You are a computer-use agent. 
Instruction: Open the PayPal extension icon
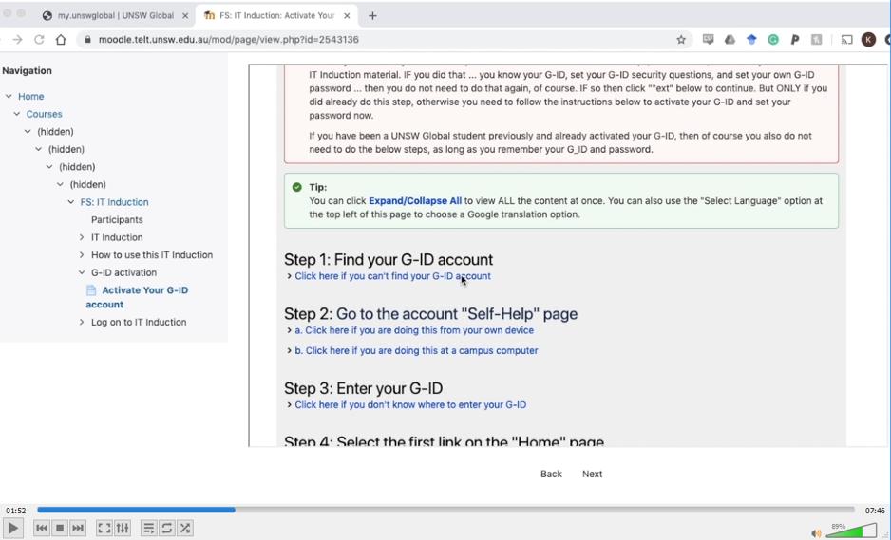(795, 40)
